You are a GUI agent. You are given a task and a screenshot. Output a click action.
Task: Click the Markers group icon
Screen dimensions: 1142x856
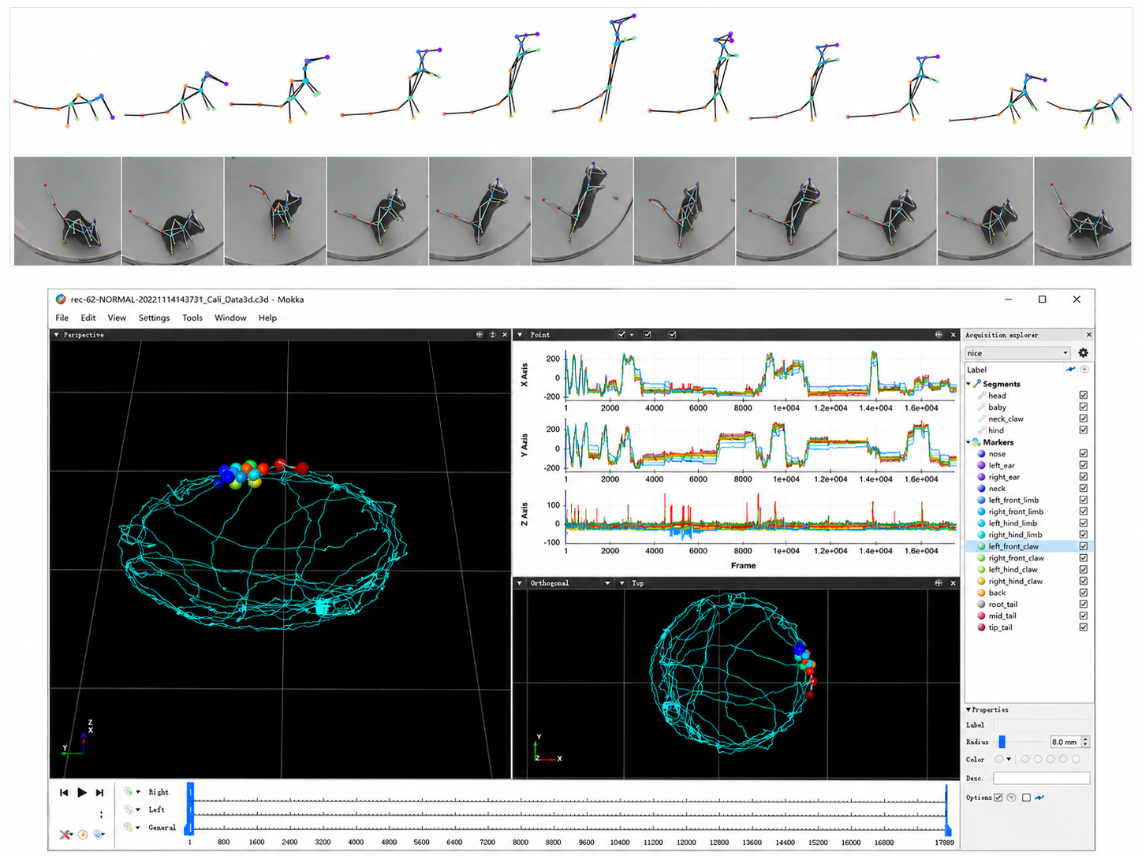tap(976, 442)
